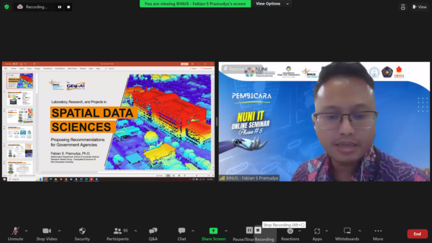Open the View Options dropdown

(272, 3)
